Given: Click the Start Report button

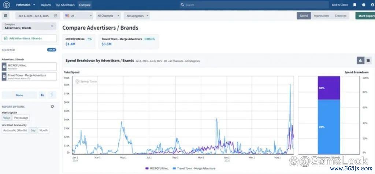Looking at the screenshot, I should click(365, 16).
